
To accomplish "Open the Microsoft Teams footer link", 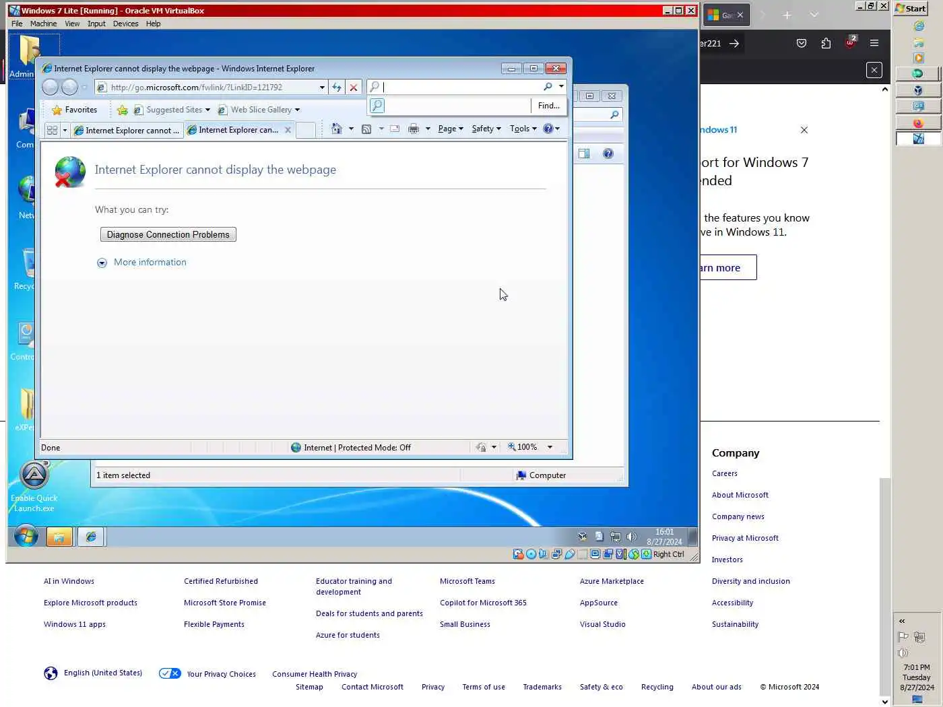I will (x=467, y=581).
